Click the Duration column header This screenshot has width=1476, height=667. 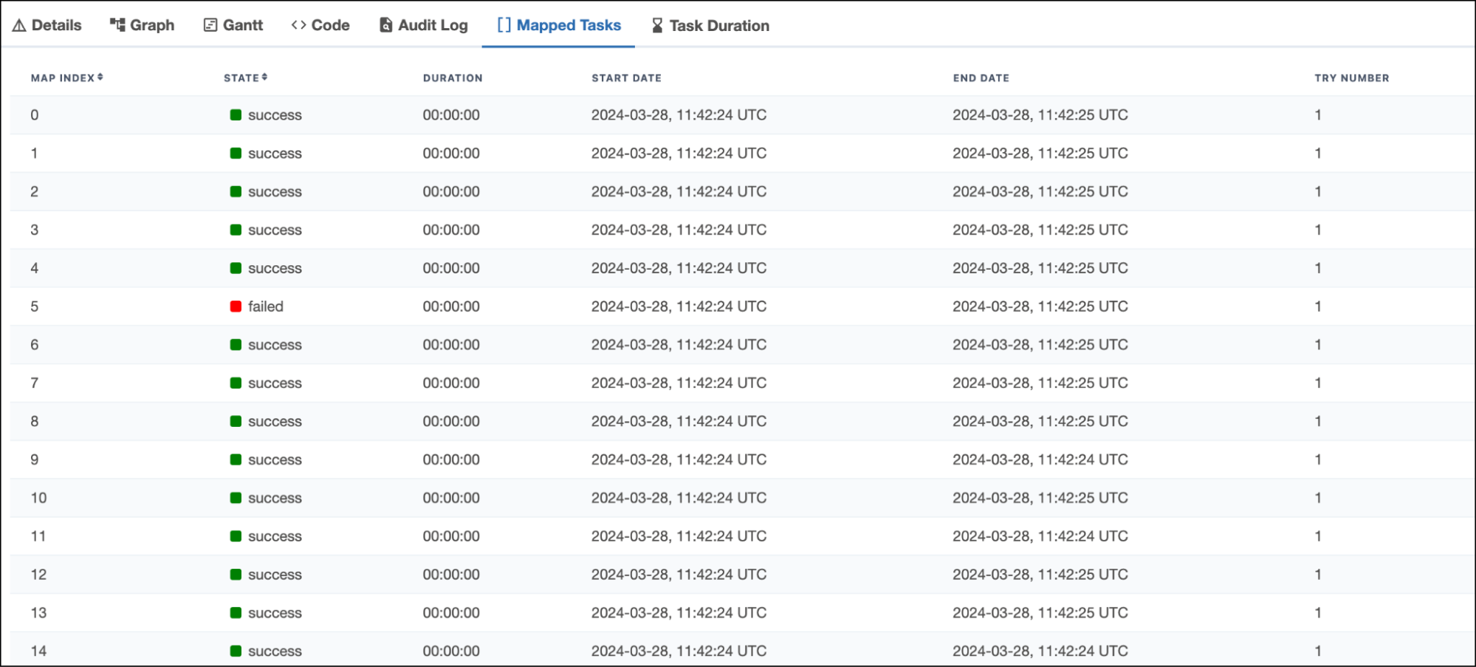452,78
